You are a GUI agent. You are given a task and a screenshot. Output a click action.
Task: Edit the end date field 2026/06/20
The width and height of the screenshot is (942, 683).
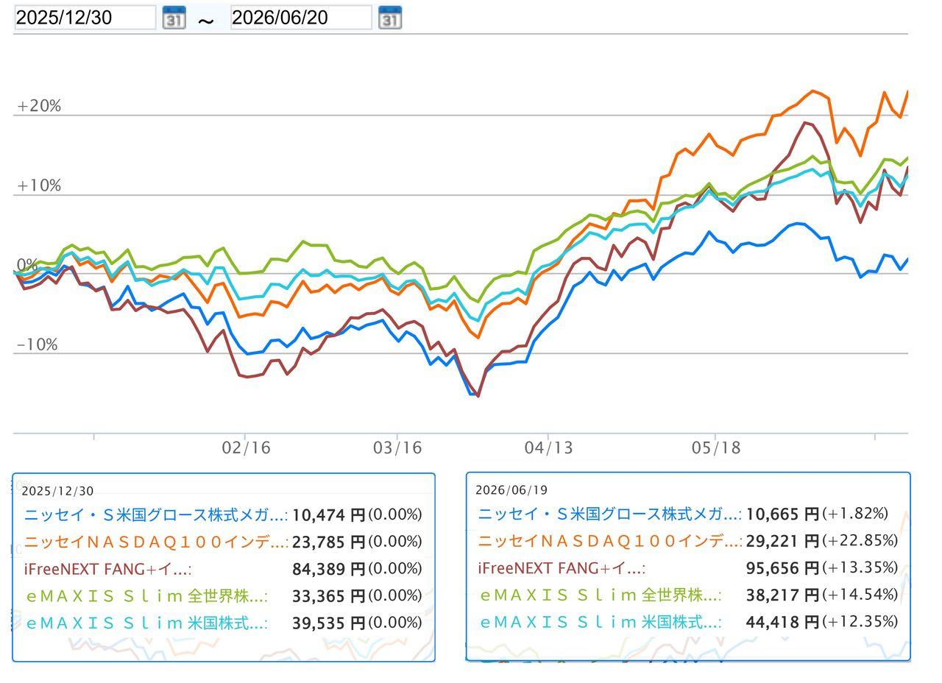coord(301,18)
